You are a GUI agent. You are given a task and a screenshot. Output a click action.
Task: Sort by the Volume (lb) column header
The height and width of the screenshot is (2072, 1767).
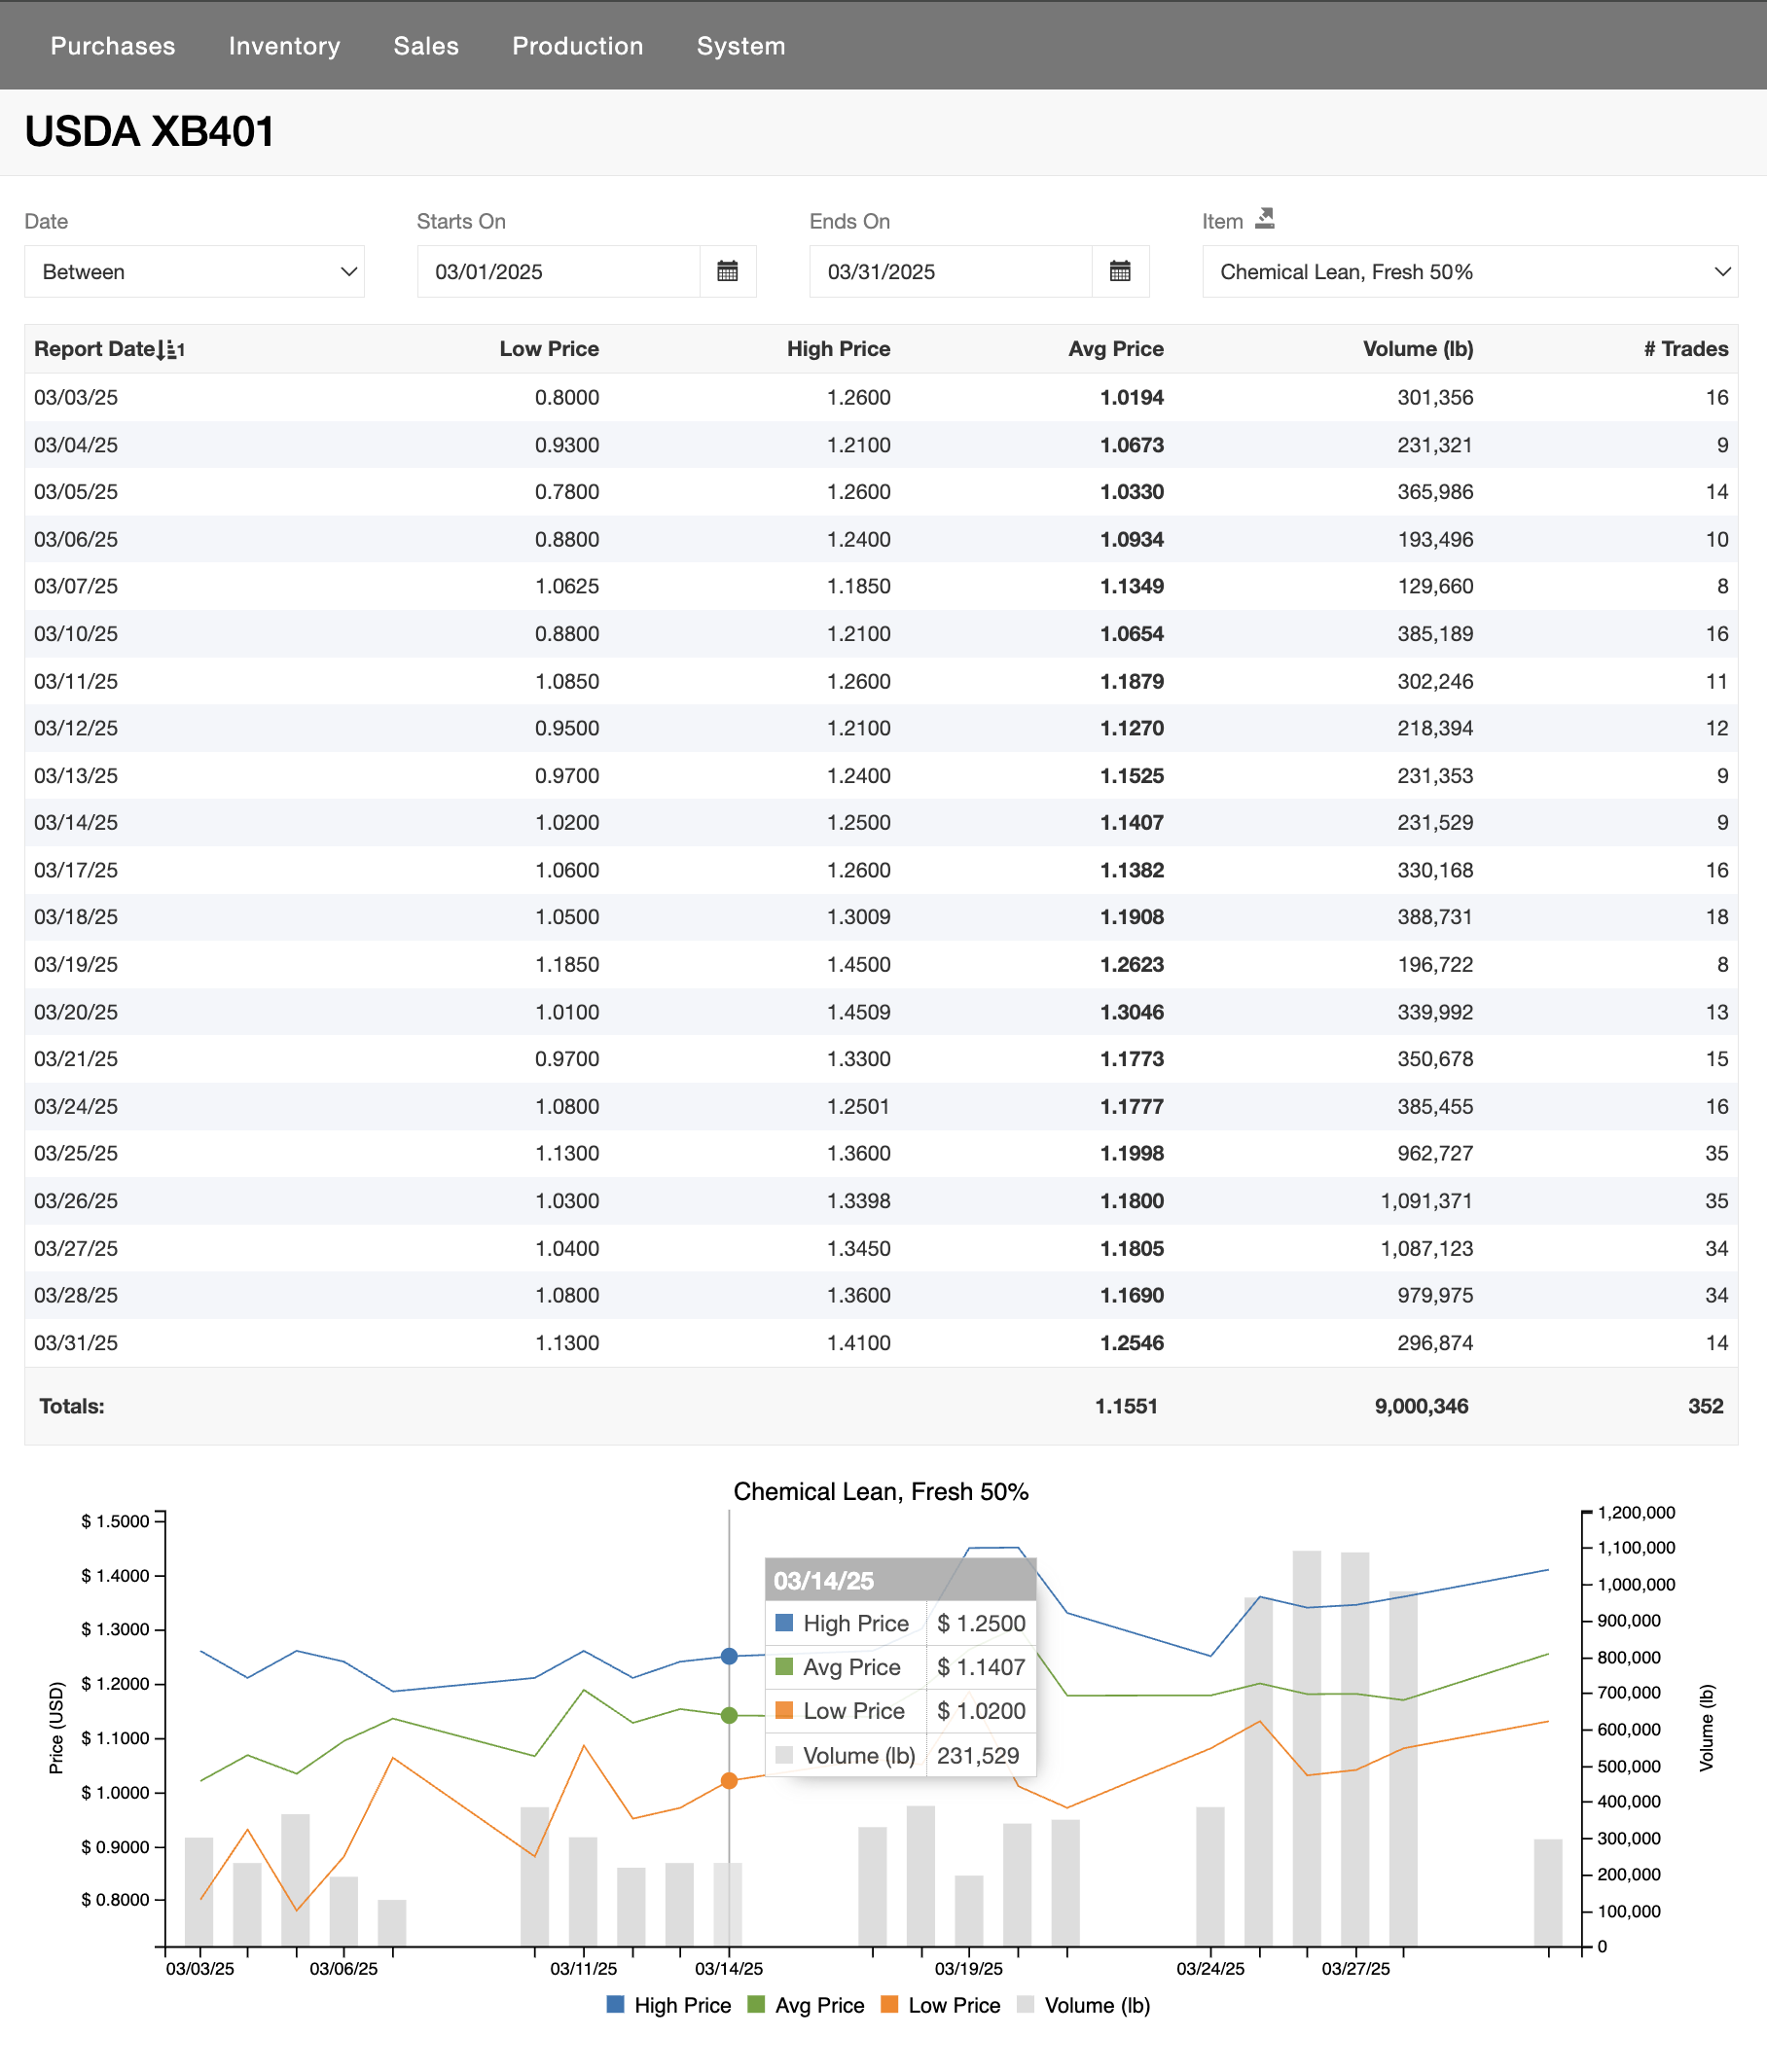(x=1417, y=348)
